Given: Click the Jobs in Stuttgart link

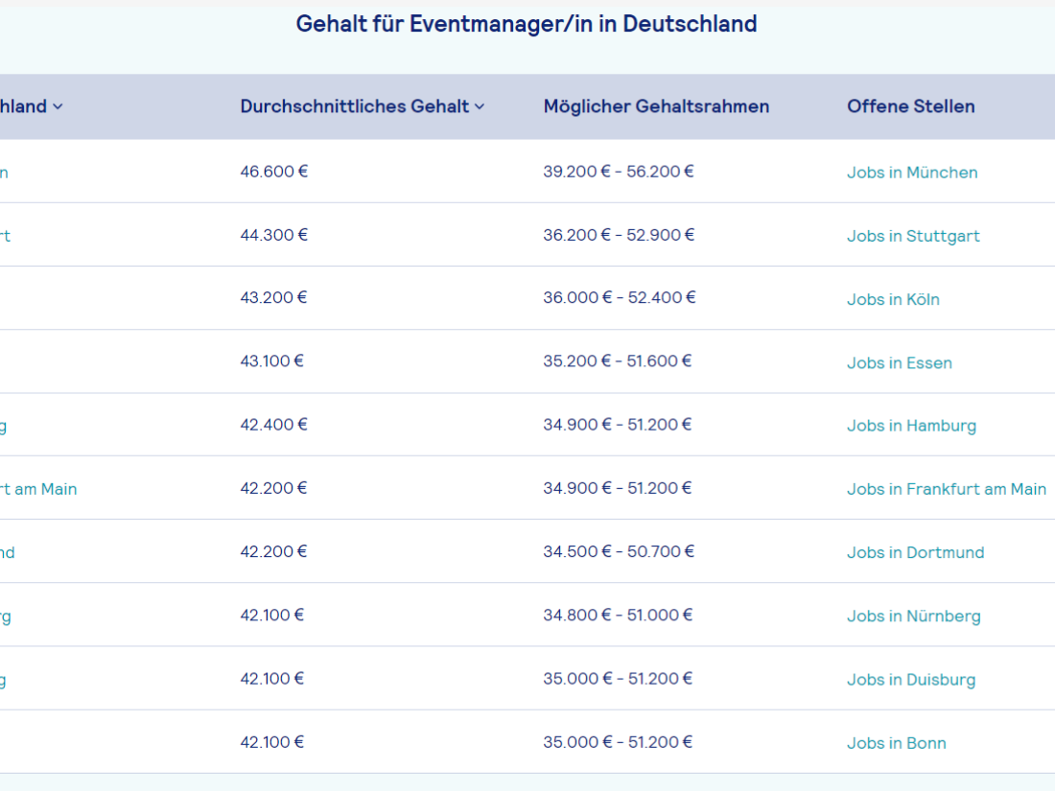Looking at the screenshot, I should pyautogui.click(x=913, y=236).
